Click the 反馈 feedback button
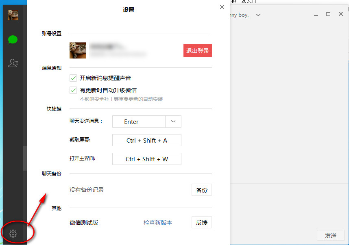 (x=202, y=222)
